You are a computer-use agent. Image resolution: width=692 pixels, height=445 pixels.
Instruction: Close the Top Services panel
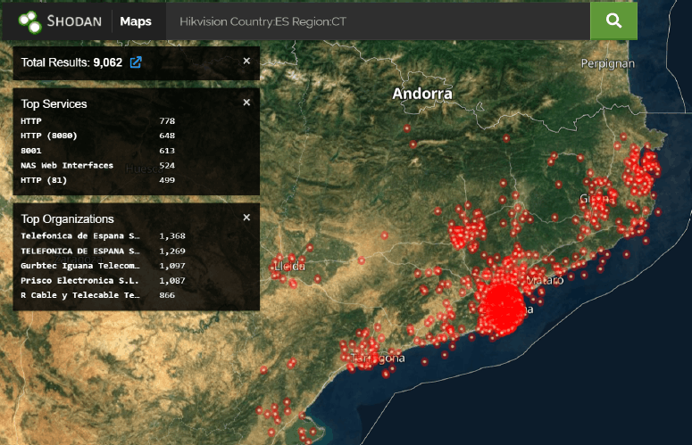(246, 103)
